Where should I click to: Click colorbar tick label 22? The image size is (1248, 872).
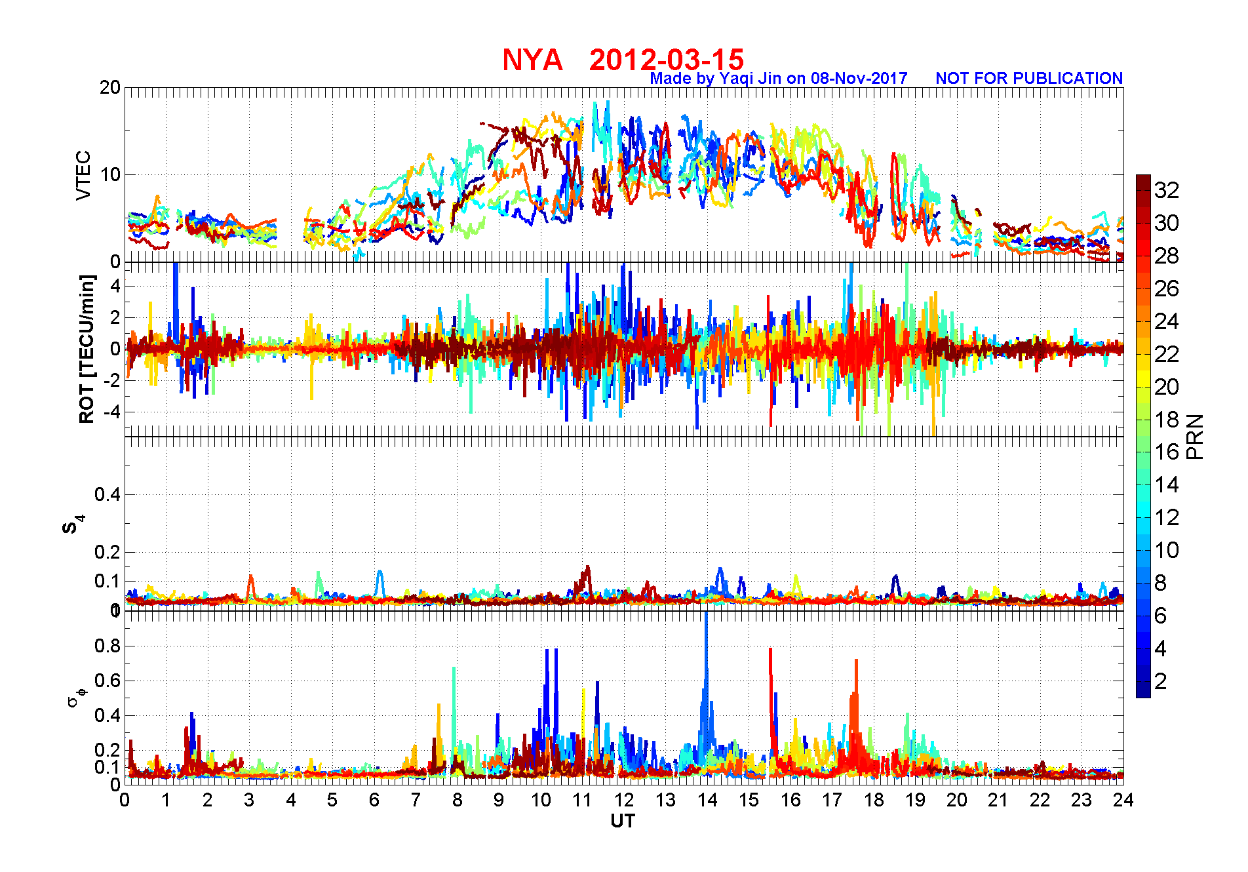[x=1167, y=354]
